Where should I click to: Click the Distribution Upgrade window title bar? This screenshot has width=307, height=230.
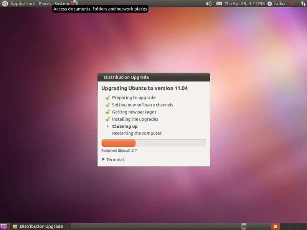154,77
